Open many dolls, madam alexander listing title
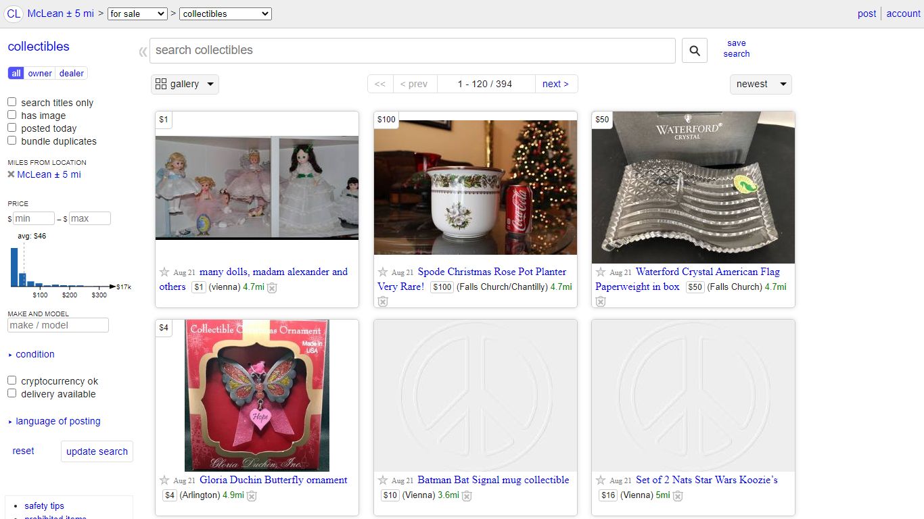Viewport: 924px width, 519px height. pos(254,279)
